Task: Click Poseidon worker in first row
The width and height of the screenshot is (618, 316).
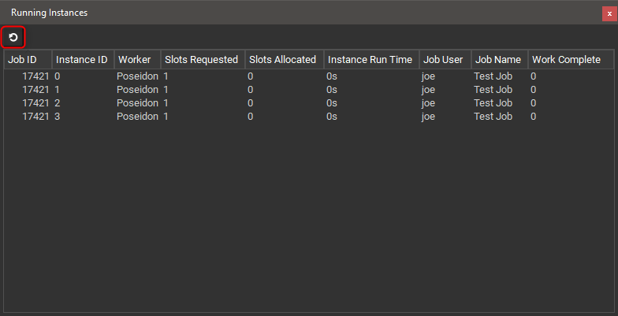Action: tap(137, 76)
